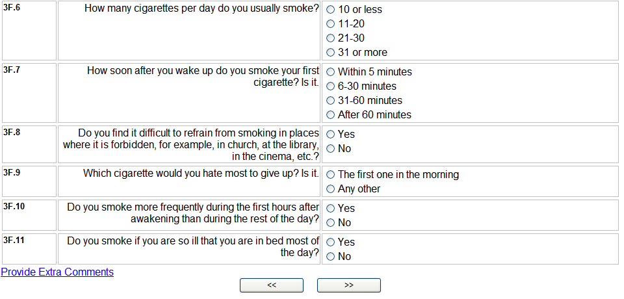Answer Yes to smoking when ill in bed
Screen dimensions: 624x299
pyautogui.click(x=330, y=242)
